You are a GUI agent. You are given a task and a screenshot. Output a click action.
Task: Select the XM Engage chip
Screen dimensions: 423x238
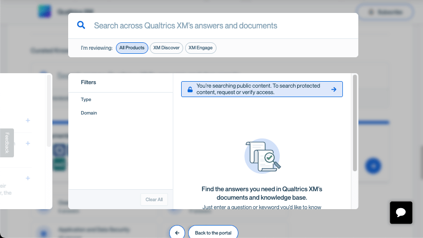coord(201,48)
